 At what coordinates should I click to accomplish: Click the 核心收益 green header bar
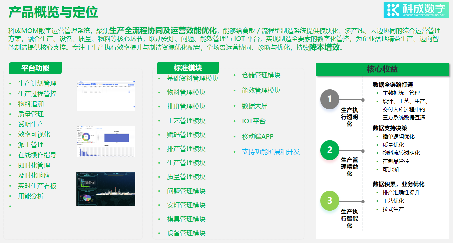coord(382,69)
